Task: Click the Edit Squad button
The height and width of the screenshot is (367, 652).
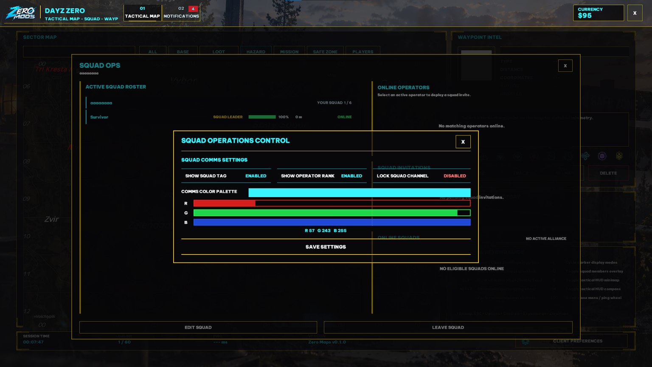Action: [198, 327]
